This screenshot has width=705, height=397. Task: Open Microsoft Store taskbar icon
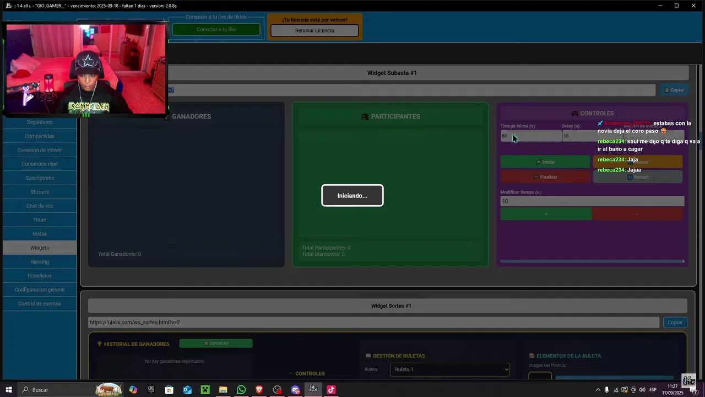click(x=169, y=390)
